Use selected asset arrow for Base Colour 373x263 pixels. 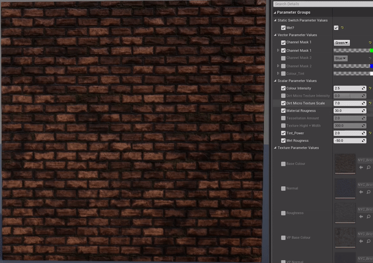click(x=361, y=167)
